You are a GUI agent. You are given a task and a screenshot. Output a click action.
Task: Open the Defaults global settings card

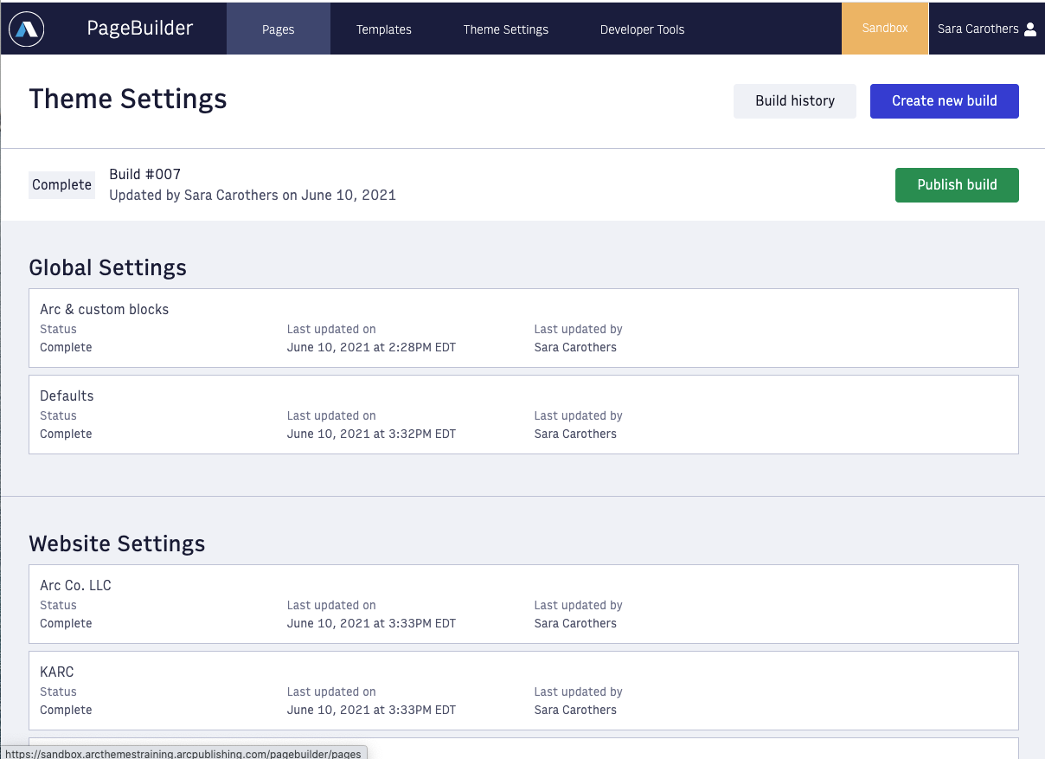coord(523,415)
